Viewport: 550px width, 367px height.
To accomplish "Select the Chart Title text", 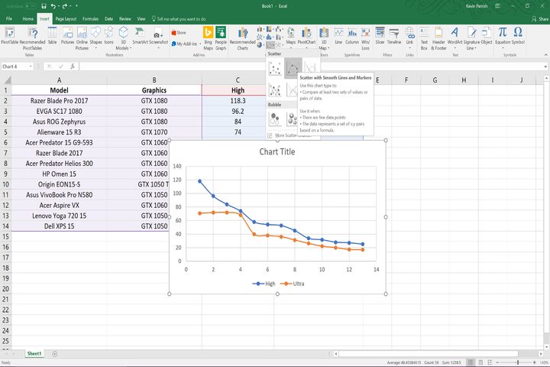I will click(x=277, y=151).
